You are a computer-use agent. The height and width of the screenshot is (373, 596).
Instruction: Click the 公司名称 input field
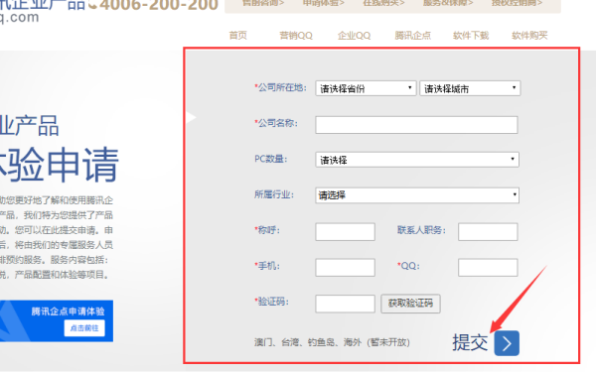(x=416, y=125)
